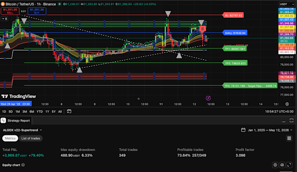Click the 78,738.96 red price label
Screen dimensions: 297x172
click(287, 77)
